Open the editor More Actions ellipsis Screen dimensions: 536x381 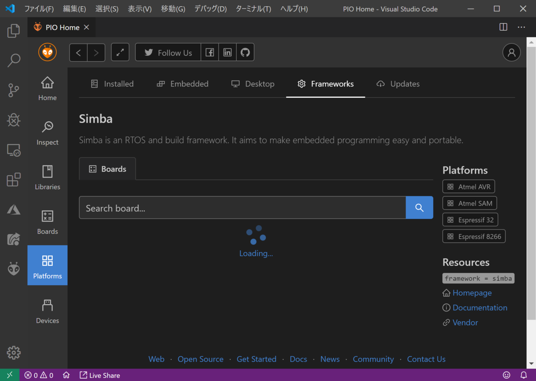click(x=521, y=27)
